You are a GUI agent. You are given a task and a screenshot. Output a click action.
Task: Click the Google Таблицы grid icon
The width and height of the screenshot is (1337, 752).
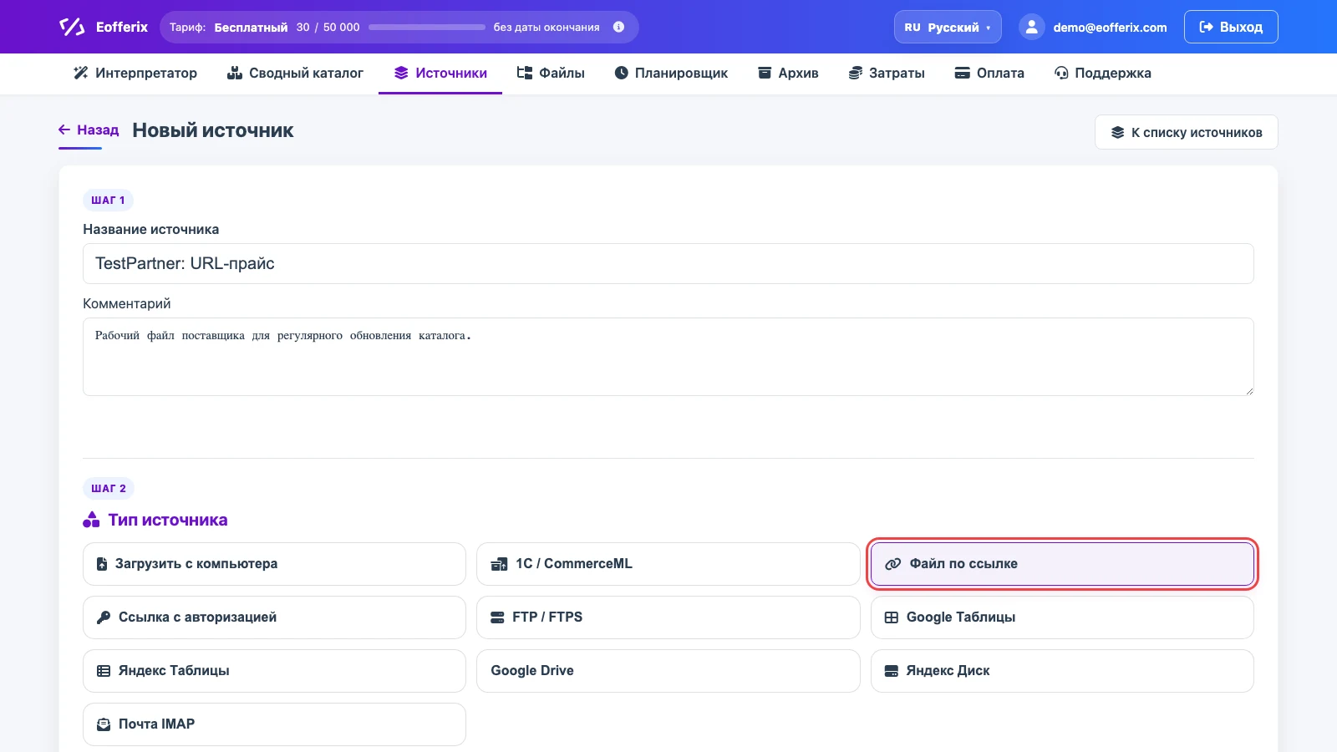coord(892,617)
